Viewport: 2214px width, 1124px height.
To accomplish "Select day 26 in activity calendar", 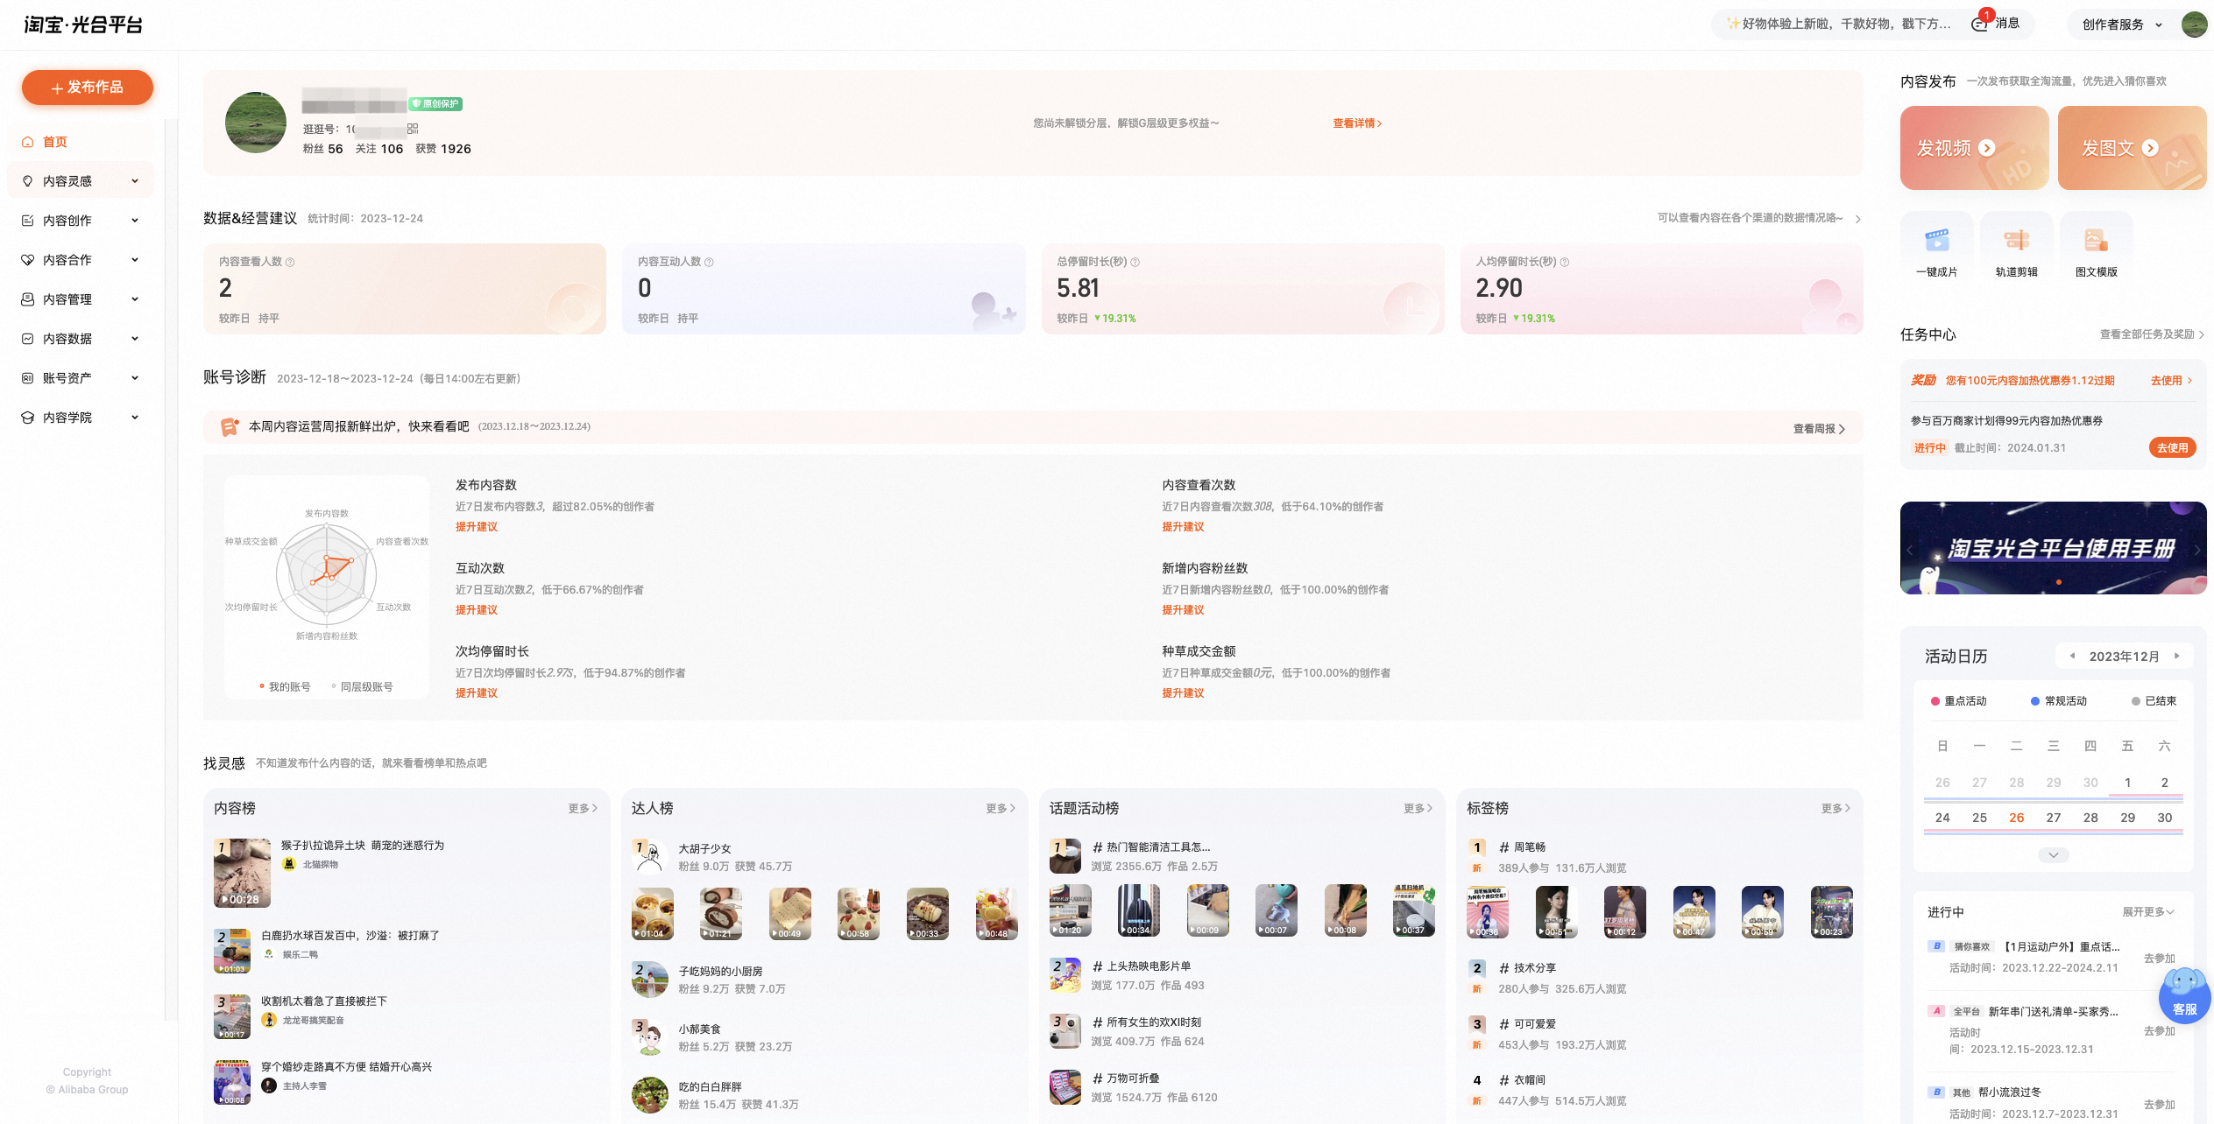I will pyautogui.click(x=2017, y=818).
